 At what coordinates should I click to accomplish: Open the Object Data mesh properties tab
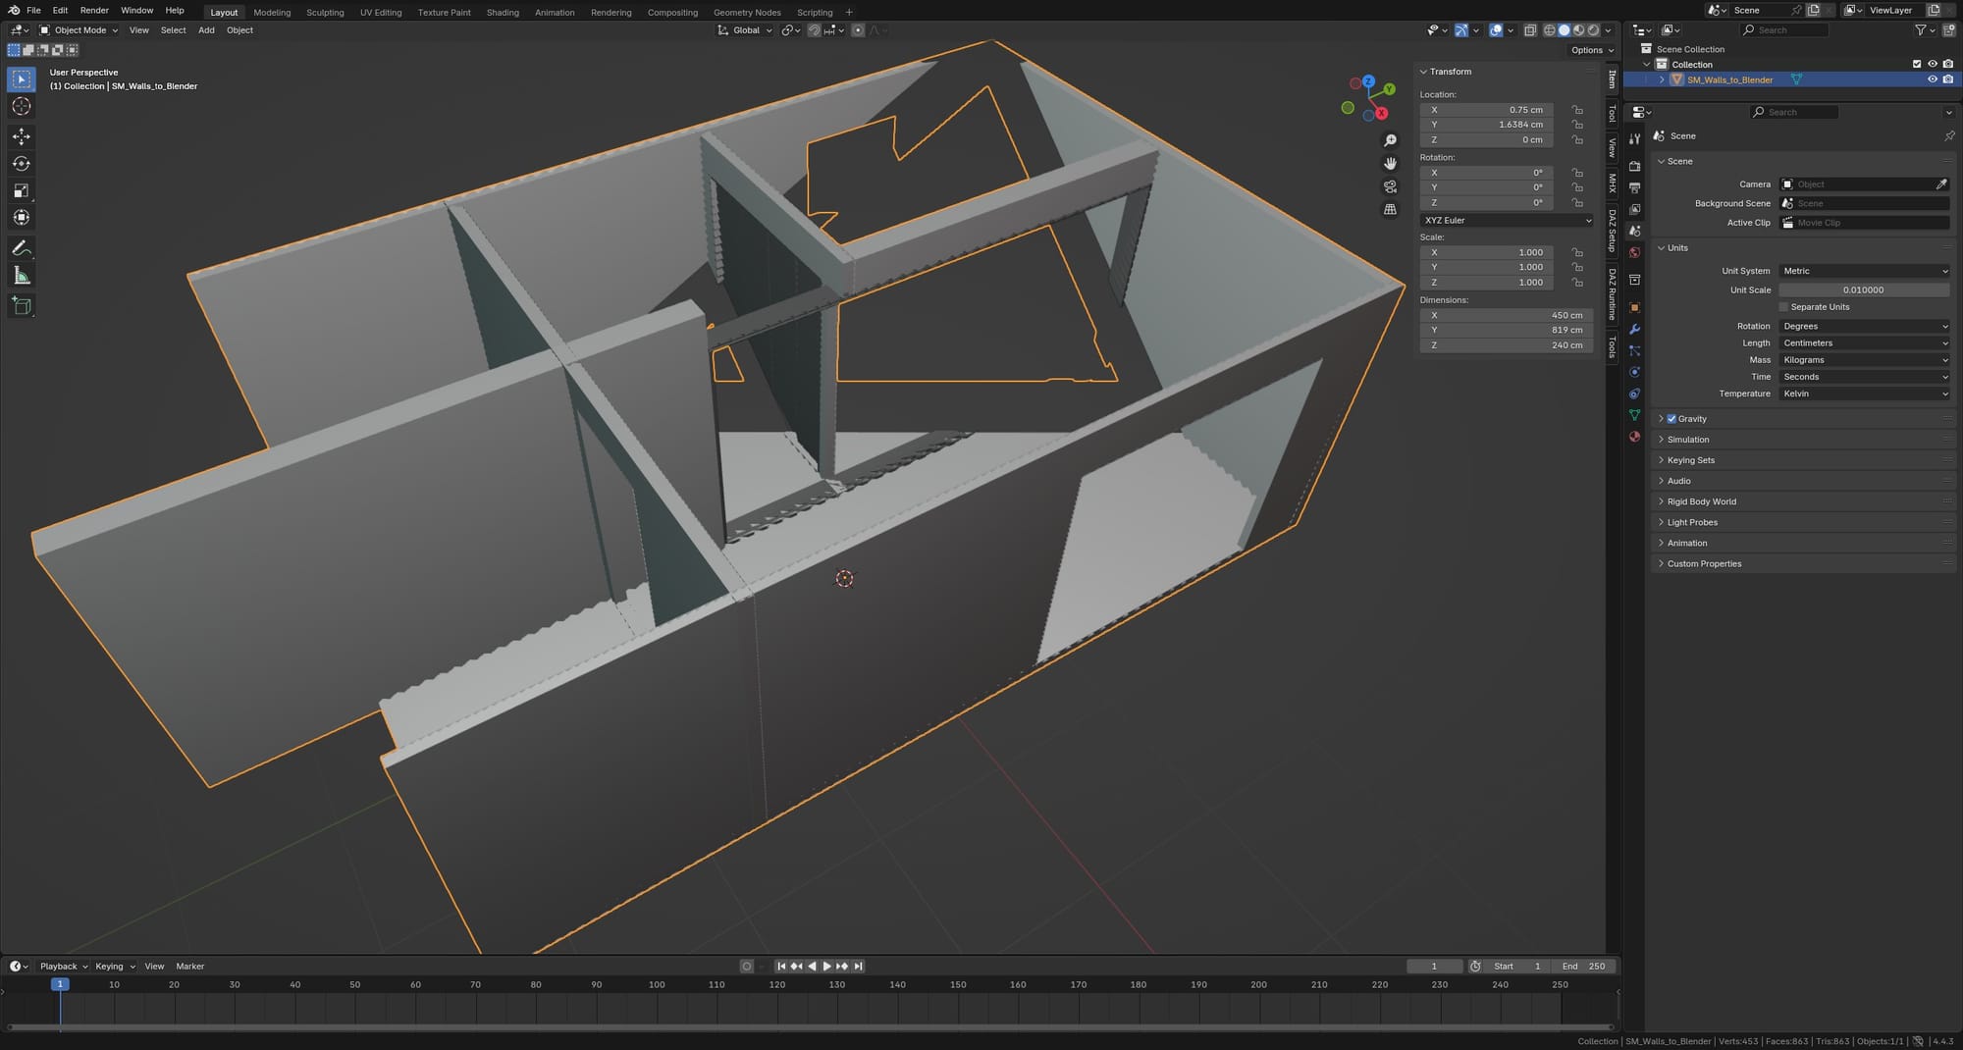(x=1634, y=415)
